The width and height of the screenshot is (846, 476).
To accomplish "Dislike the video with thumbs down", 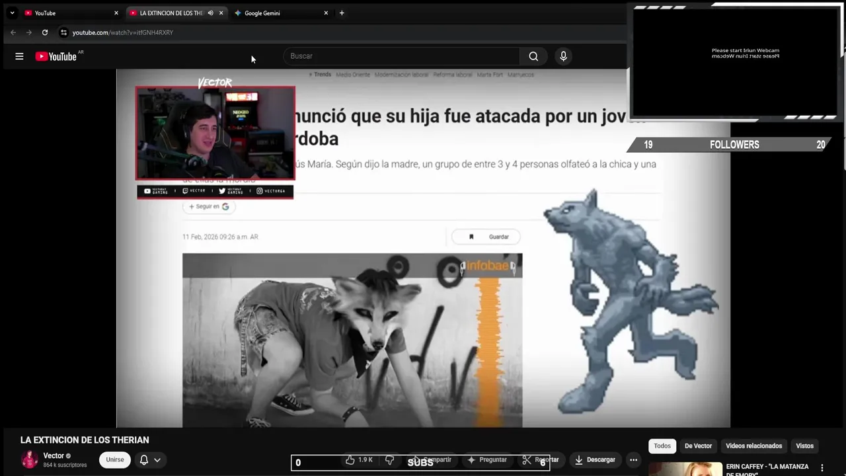I will coord(390,459).
